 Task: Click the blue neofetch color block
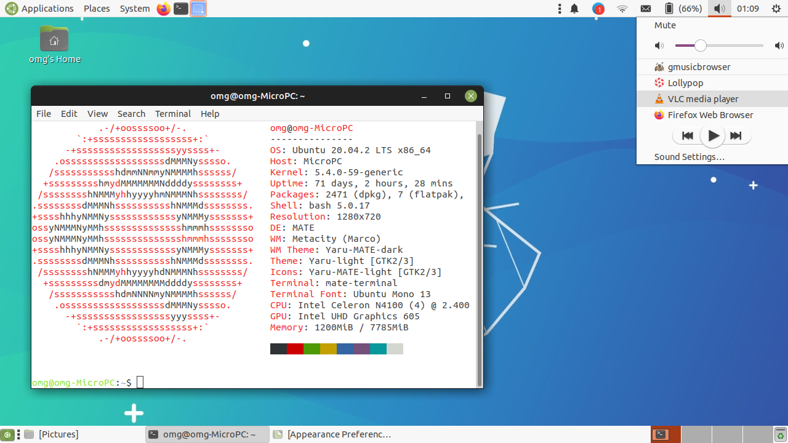click(345, 349)
